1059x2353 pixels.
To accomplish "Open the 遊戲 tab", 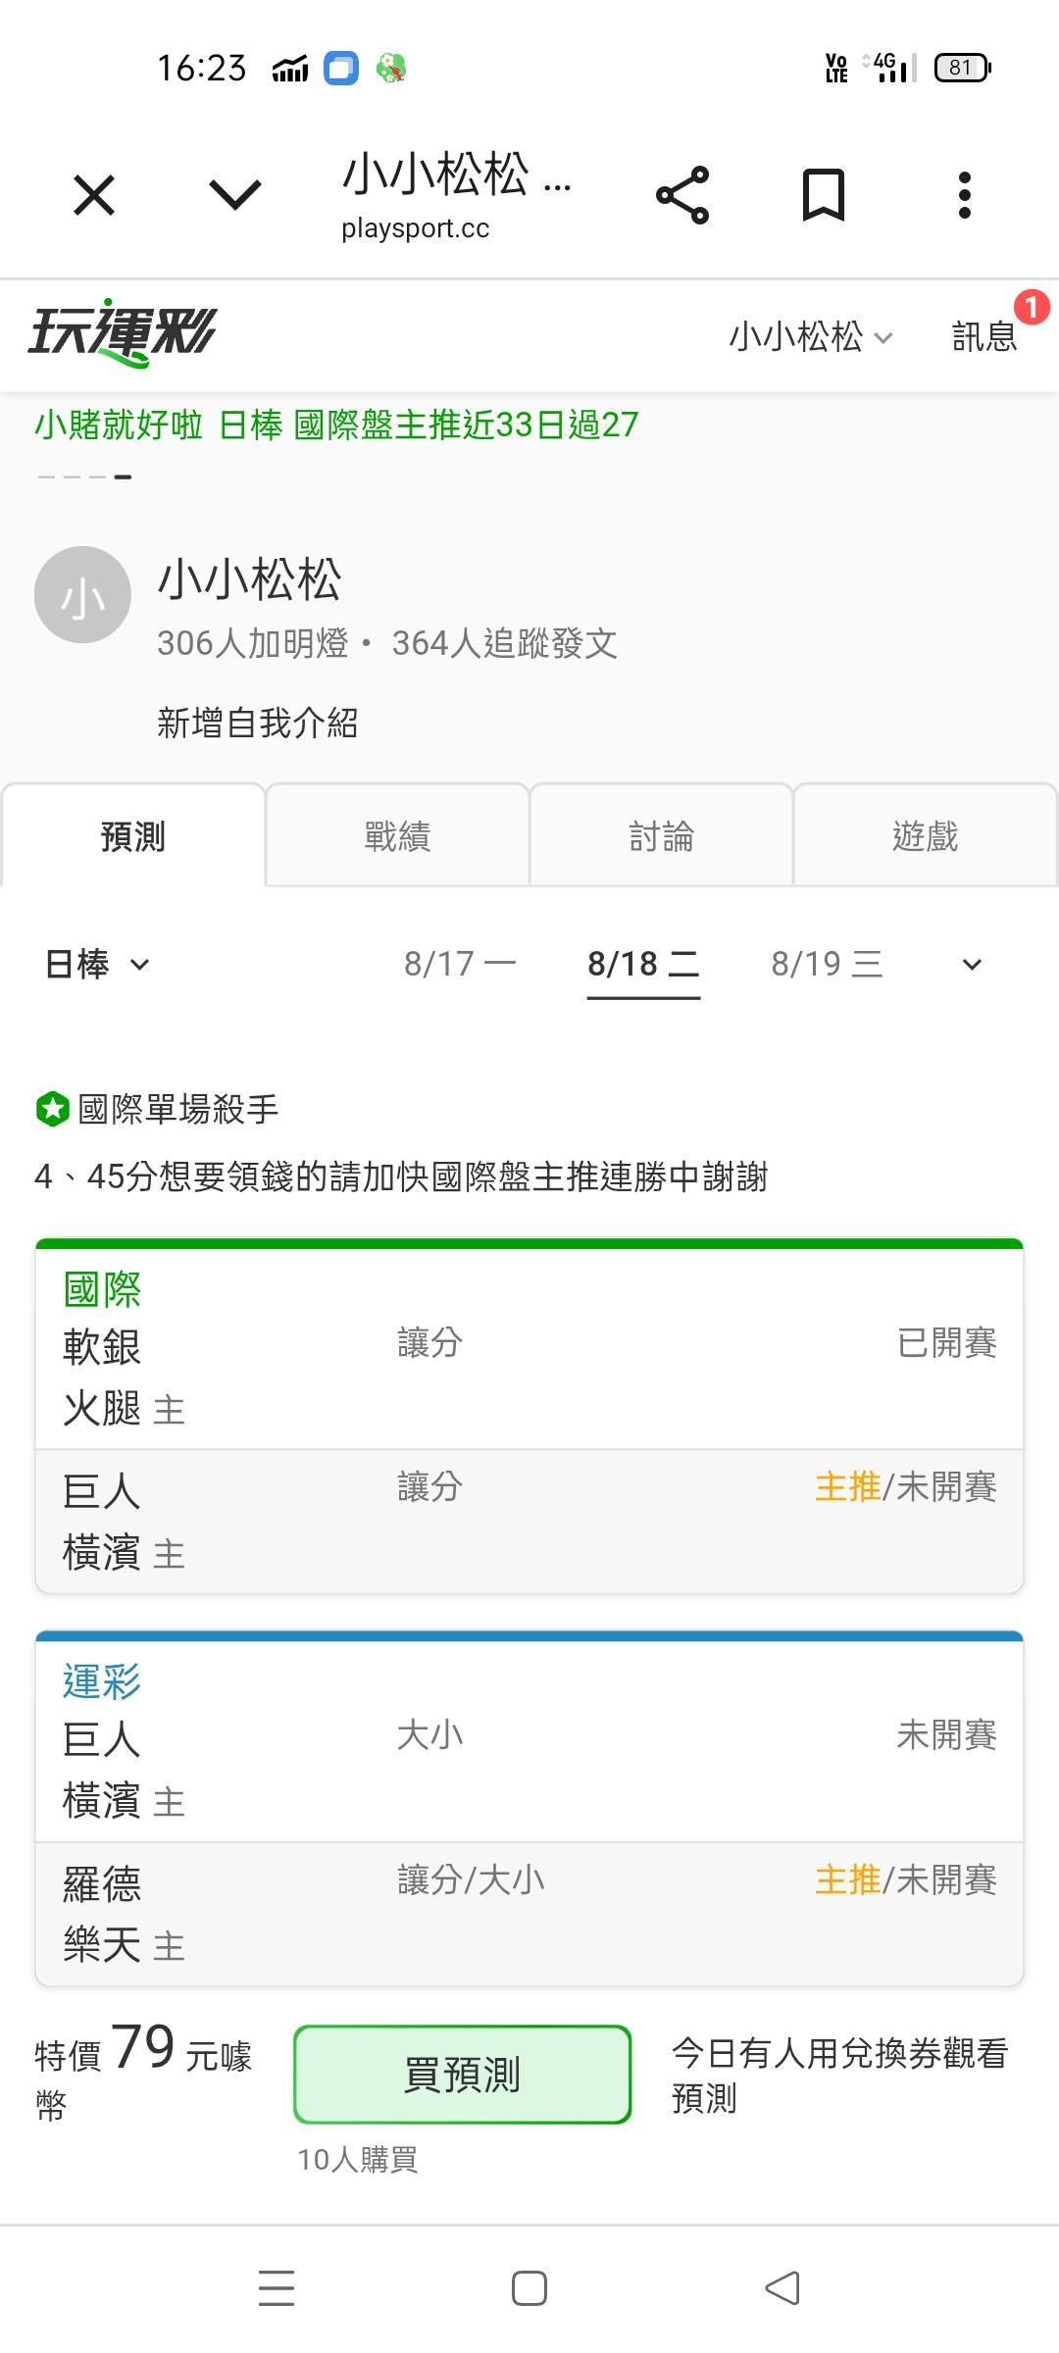I will [x=925, y=835].
